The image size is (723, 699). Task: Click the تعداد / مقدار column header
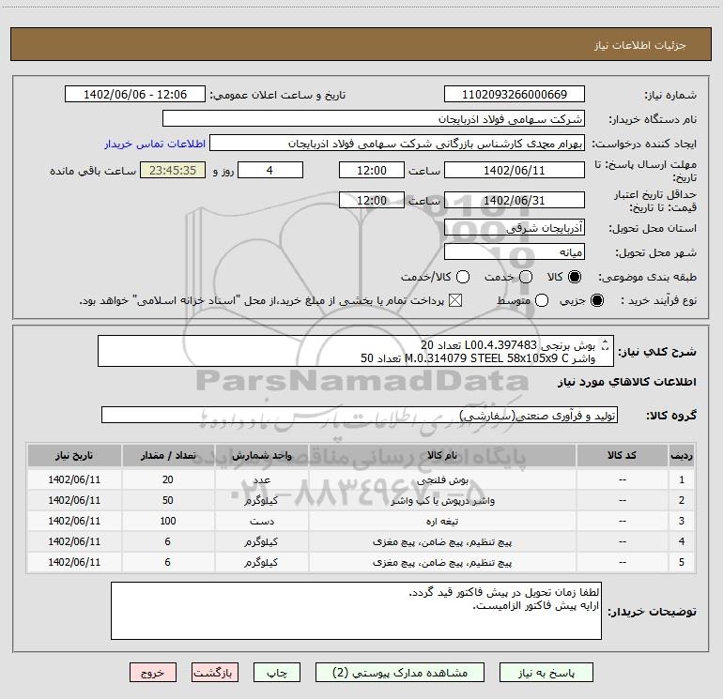click(168, 455)
